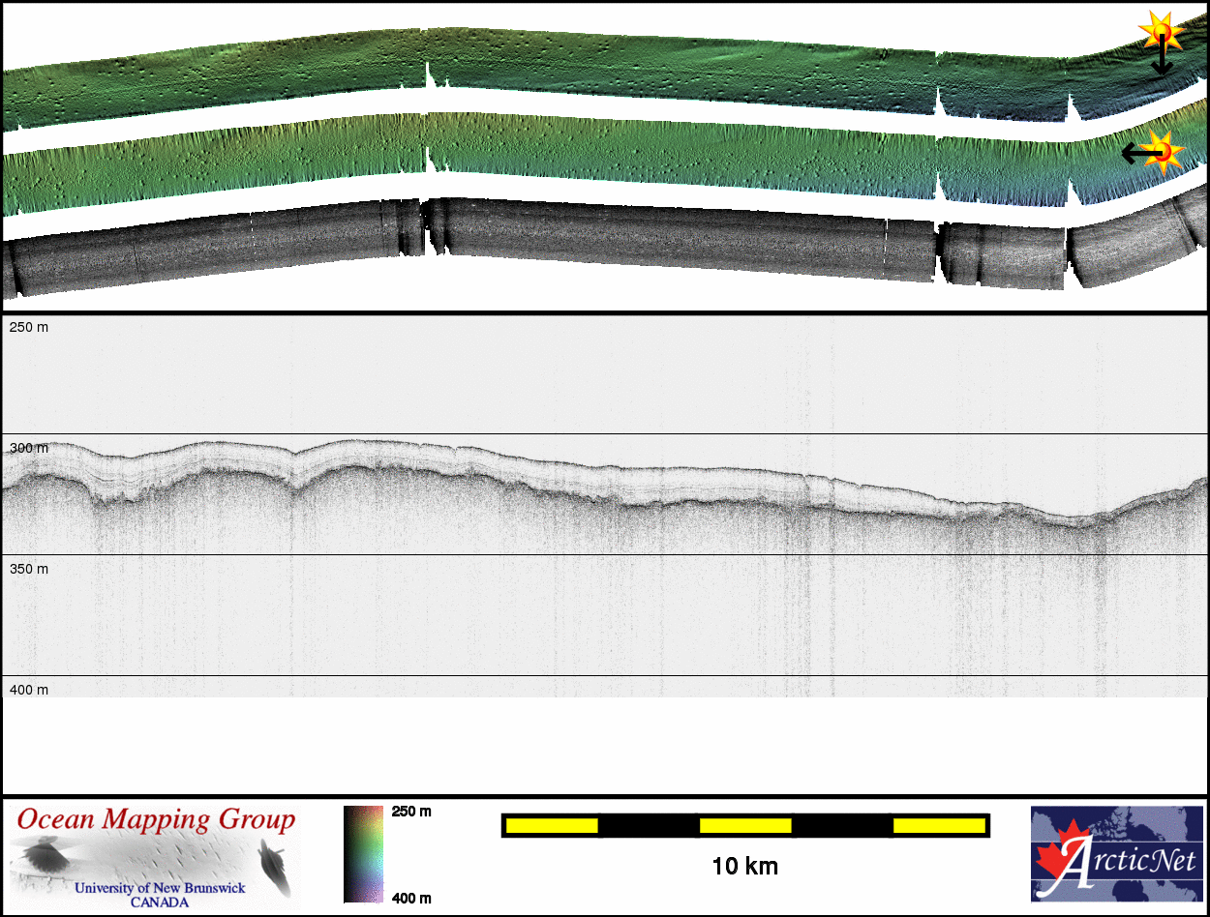Viewport: 1210px width, 917px height.
Task: Click the 300 m depth label in profile
Action: pos(29,449)
